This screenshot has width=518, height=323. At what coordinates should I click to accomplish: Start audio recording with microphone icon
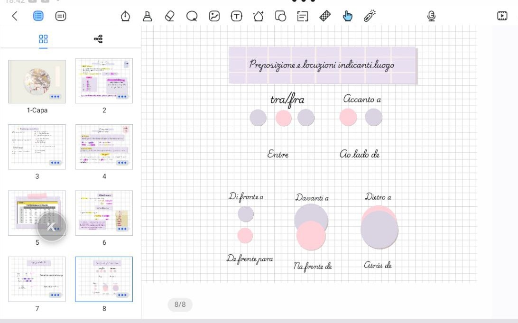[x=431, y=16]
